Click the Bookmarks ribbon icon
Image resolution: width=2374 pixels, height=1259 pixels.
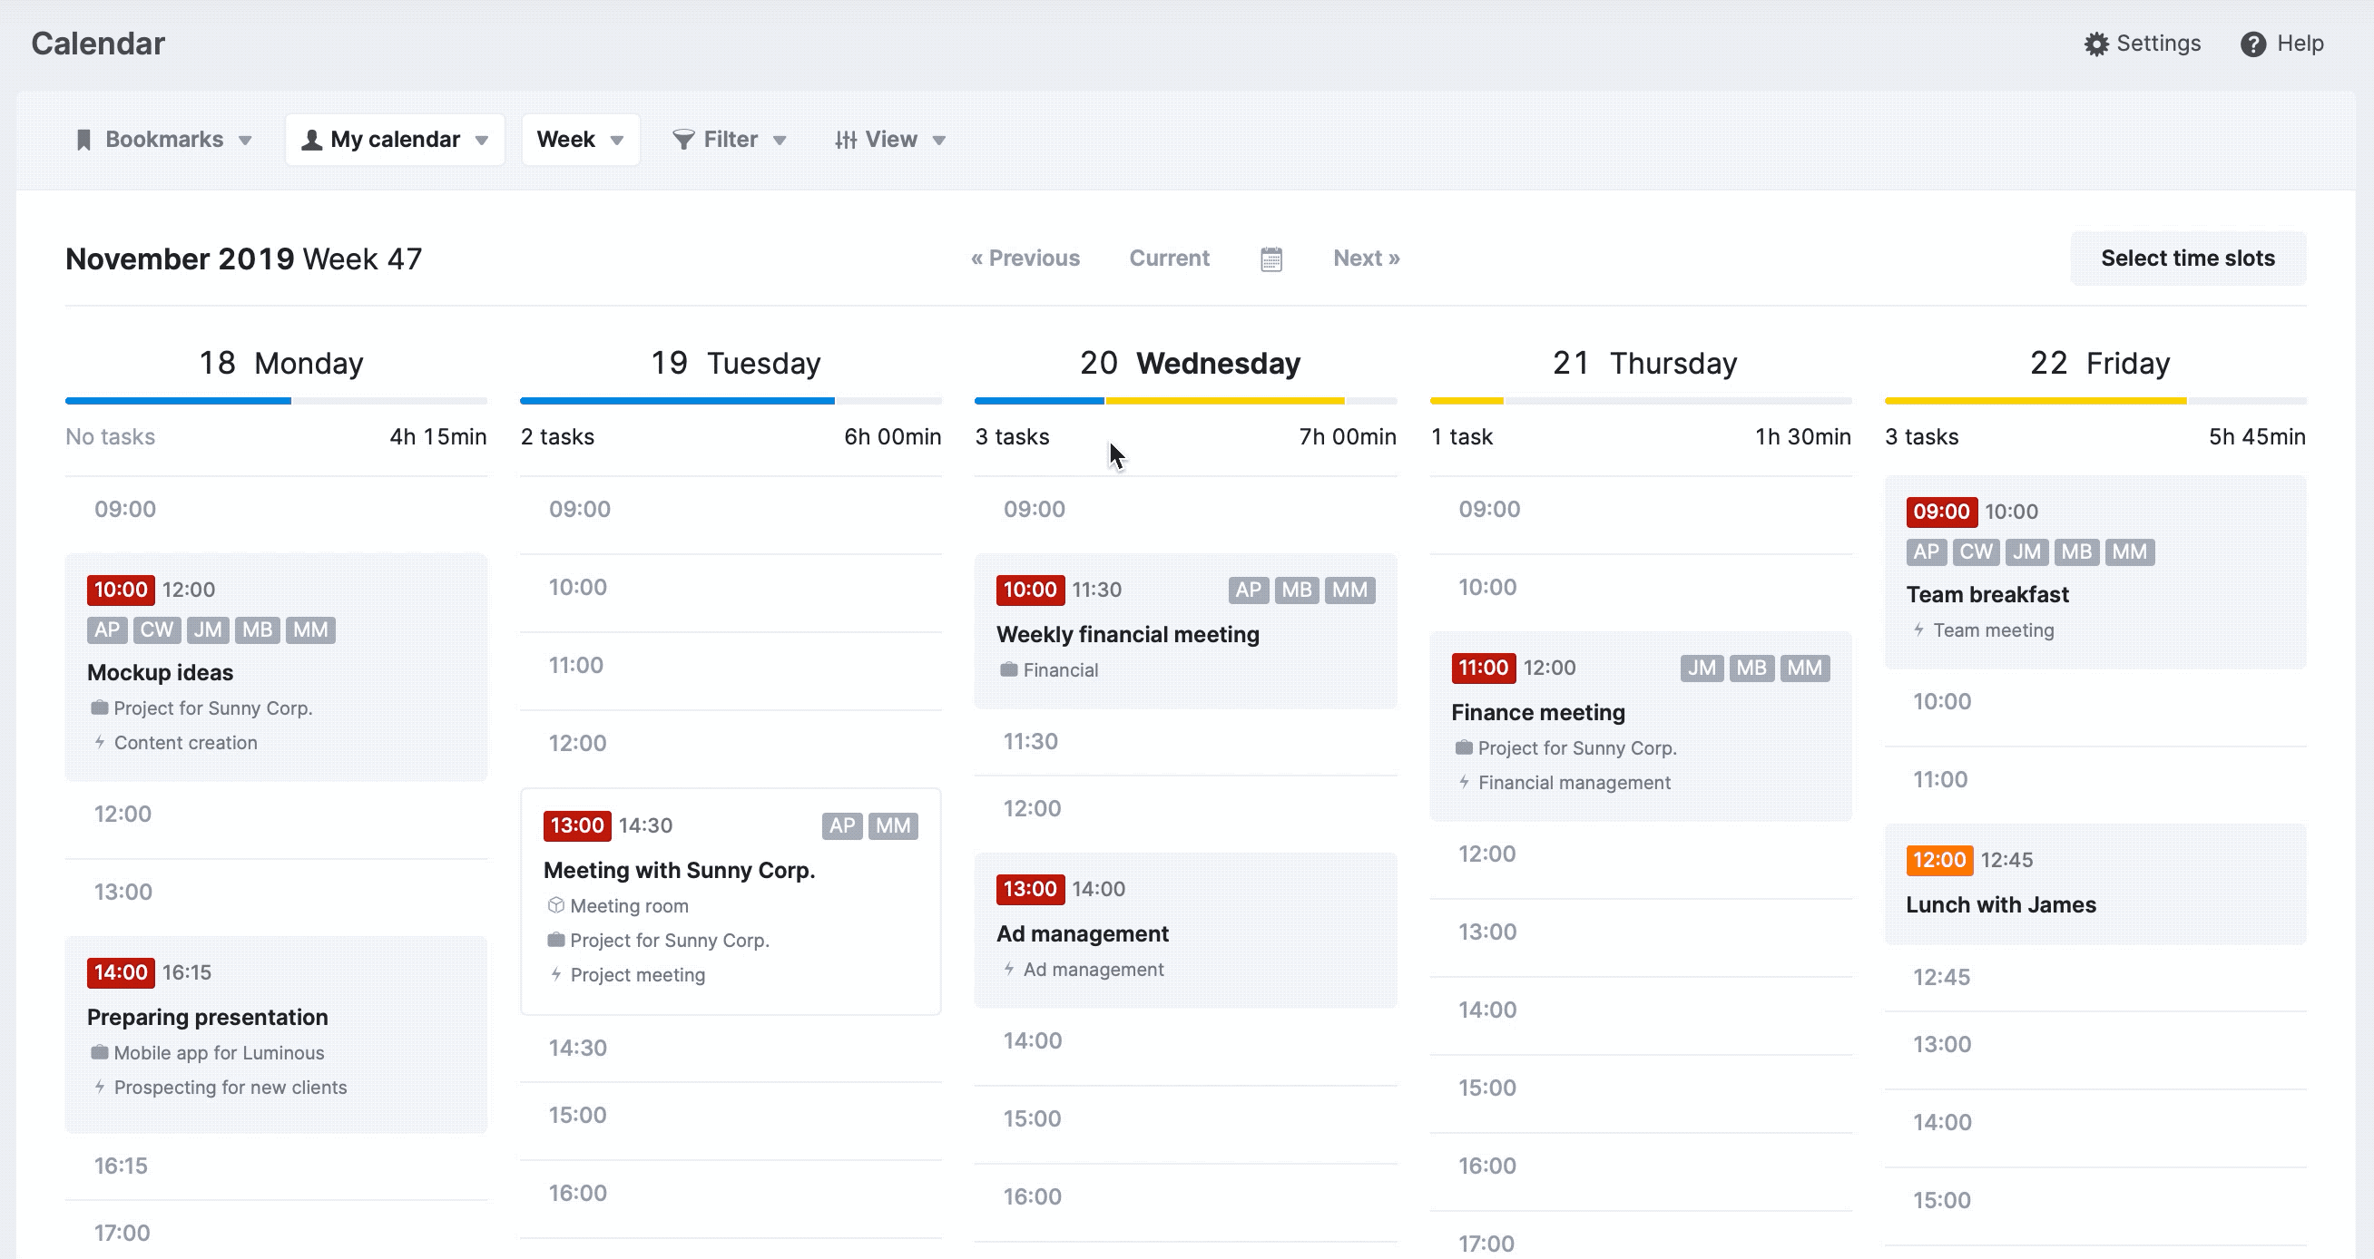83,140
